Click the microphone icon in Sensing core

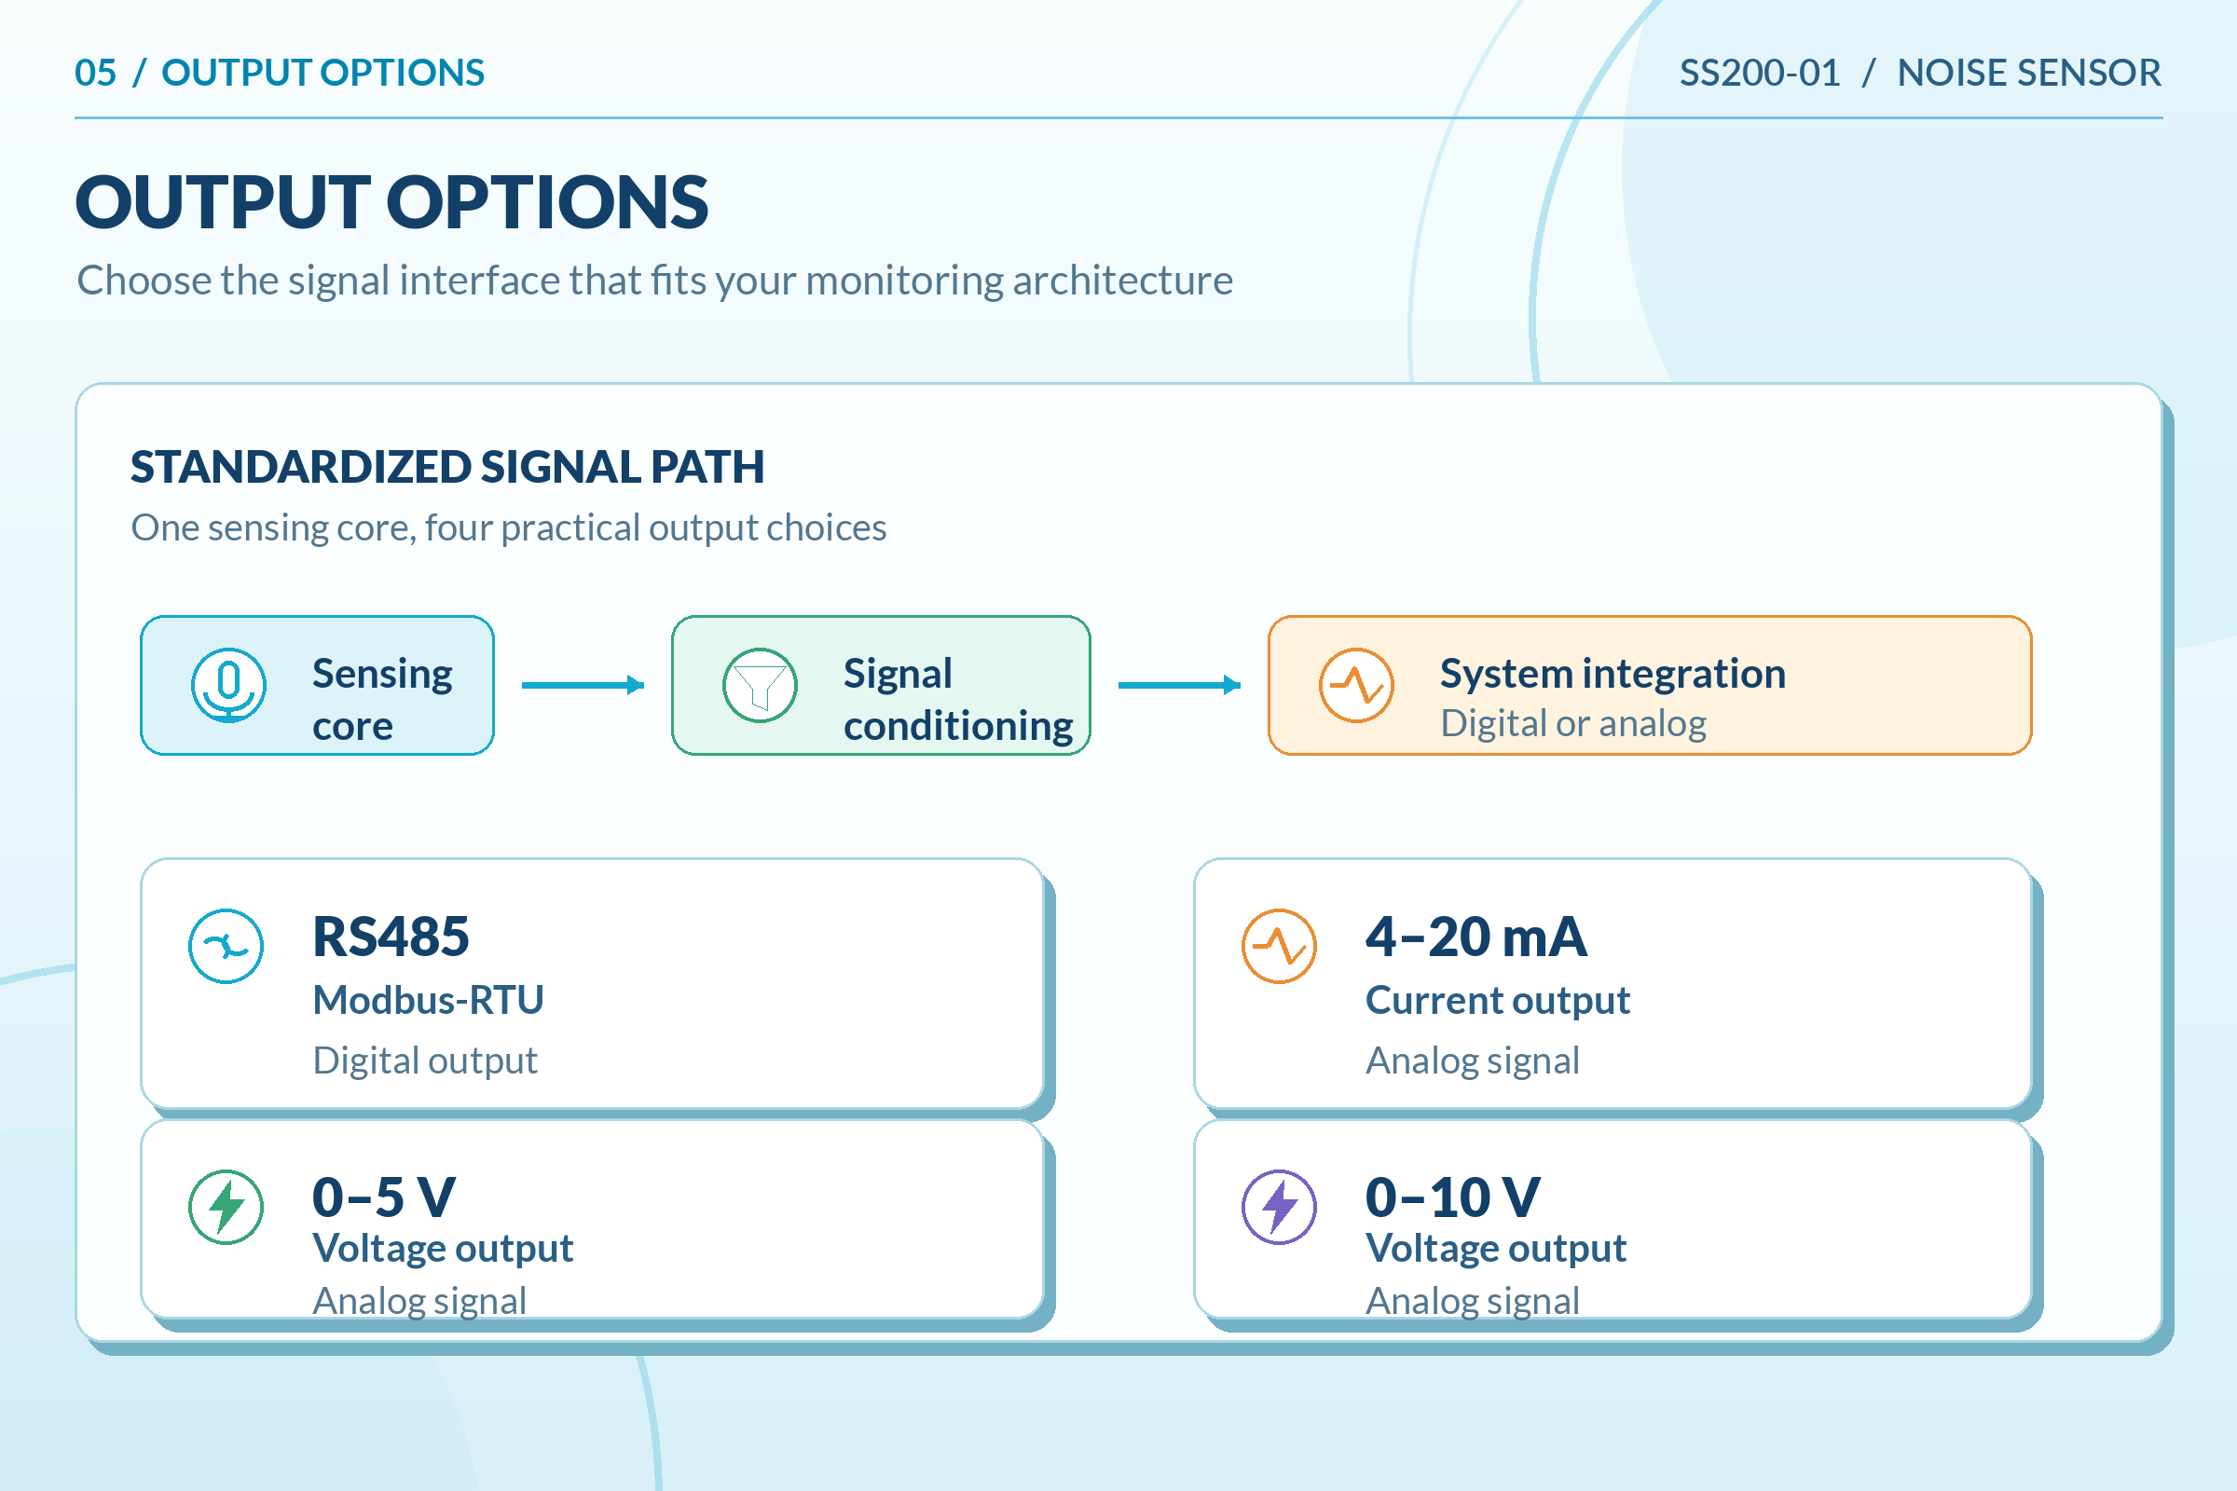(228, 686)
